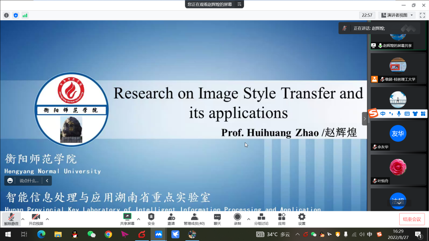This screenshot has width=429, height=241.
Task: Click the 结束会议 end meeting button
Action: tap(412, 219)
